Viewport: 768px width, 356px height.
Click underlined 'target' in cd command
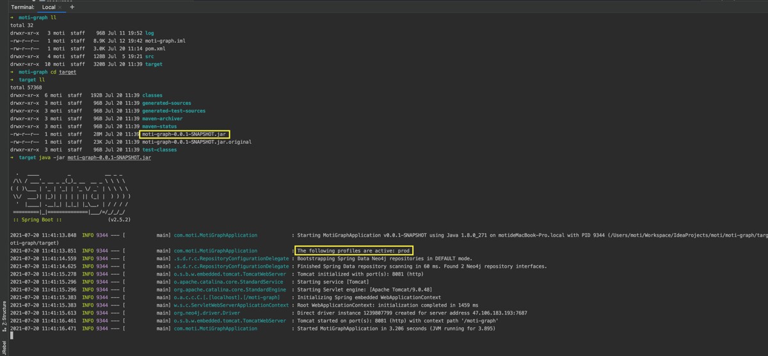(x=67, y=72)
